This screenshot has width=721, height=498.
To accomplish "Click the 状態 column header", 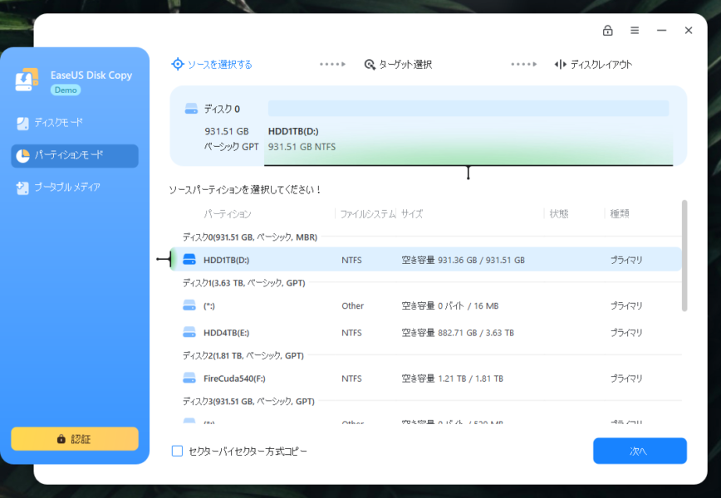I will click(559, 214).
